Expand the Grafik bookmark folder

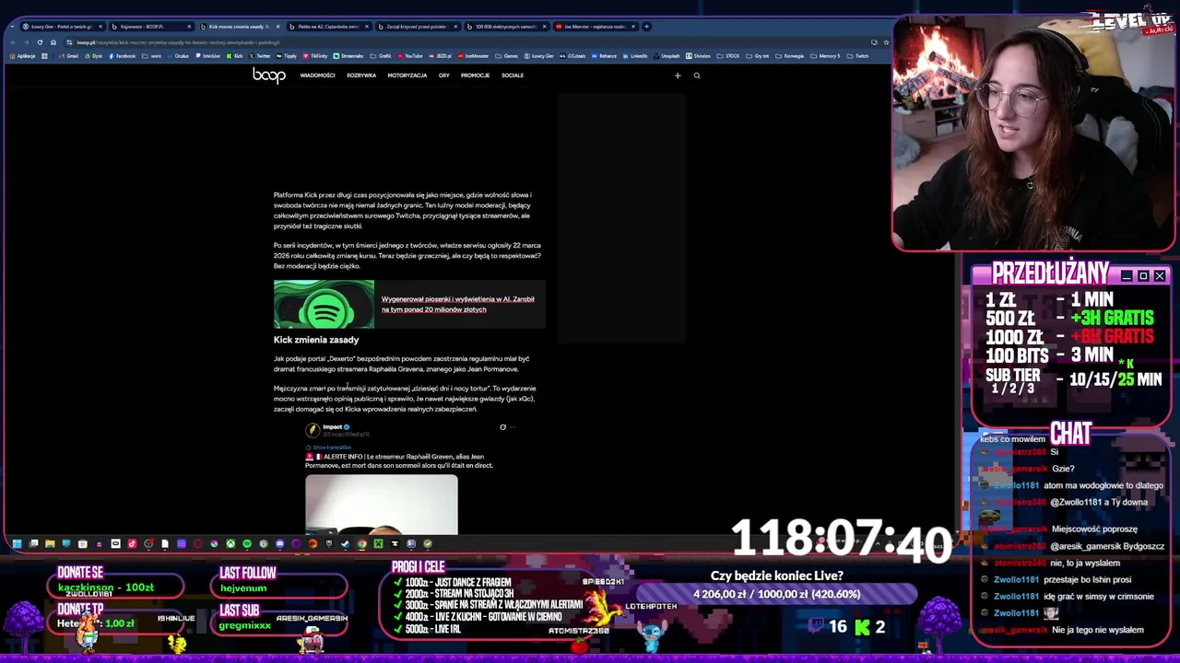pos(381,56)
